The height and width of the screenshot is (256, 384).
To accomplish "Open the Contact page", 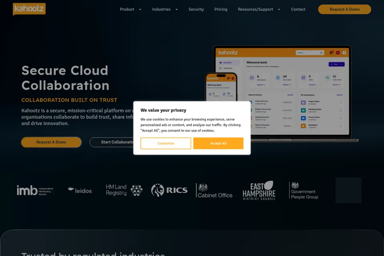I will coord(298,9).
